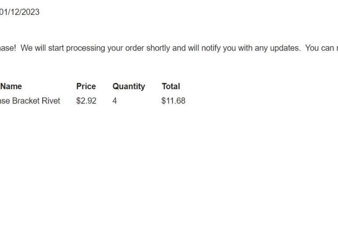Screen dimensions: 338x225
Task: Click the quantity value 4
Action: click(115, 101)
